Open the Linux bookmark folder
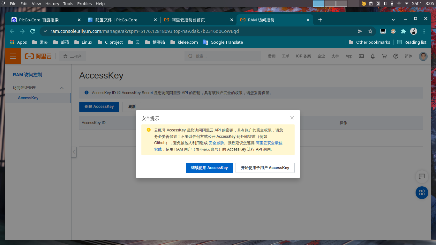Viewport: 436px width, 245px height. pyautogui.click(x=83, y=42)
